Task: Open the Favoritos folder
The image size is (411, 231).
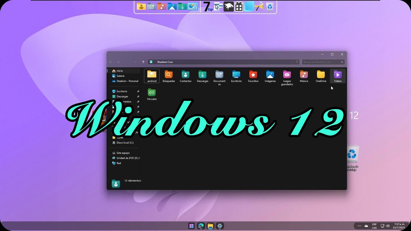Action: point(253,76)
